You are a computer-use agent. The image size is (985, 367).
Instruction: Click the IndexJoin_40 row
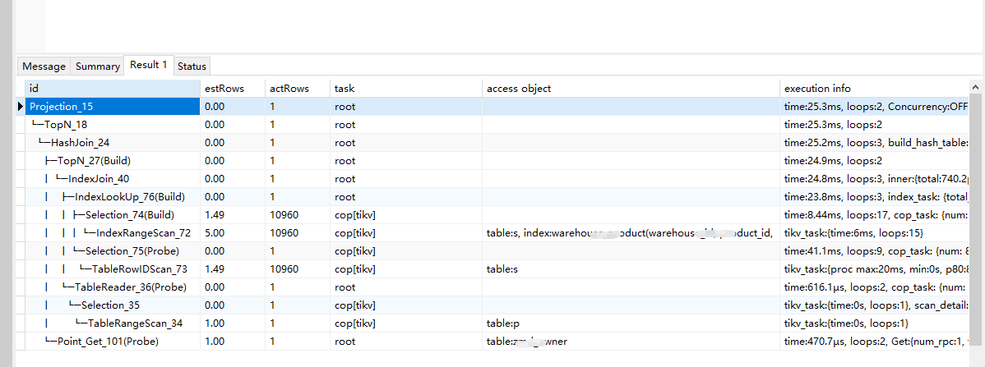coord(99,179)
